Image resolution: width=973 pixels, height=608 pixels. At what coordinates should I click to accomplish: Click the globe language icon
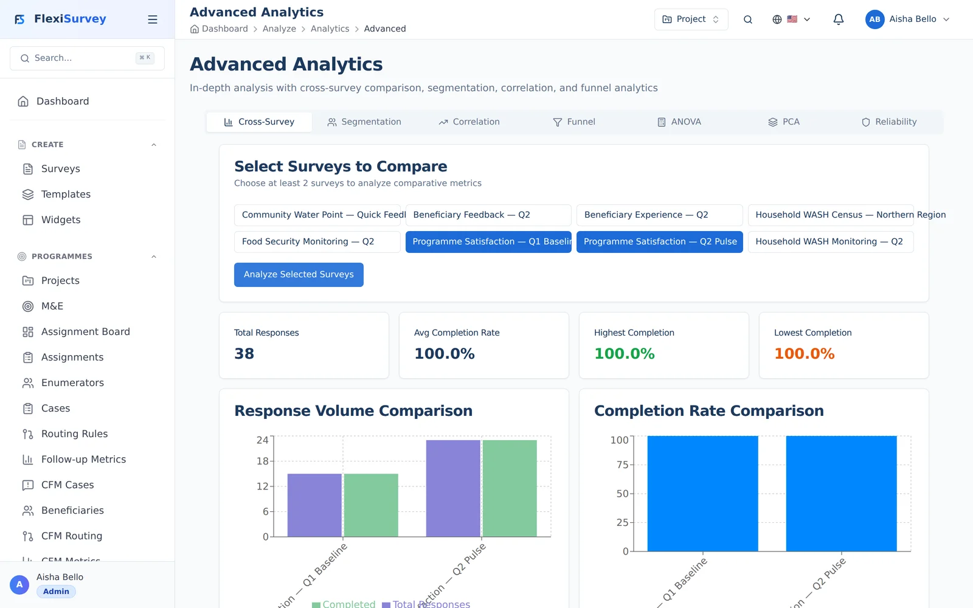pos(777,19)
